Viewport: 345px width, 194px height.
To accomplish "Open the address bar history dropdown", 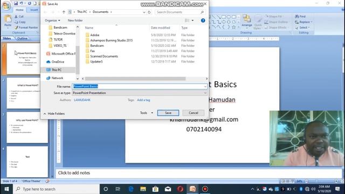I will tap(144, 12).
